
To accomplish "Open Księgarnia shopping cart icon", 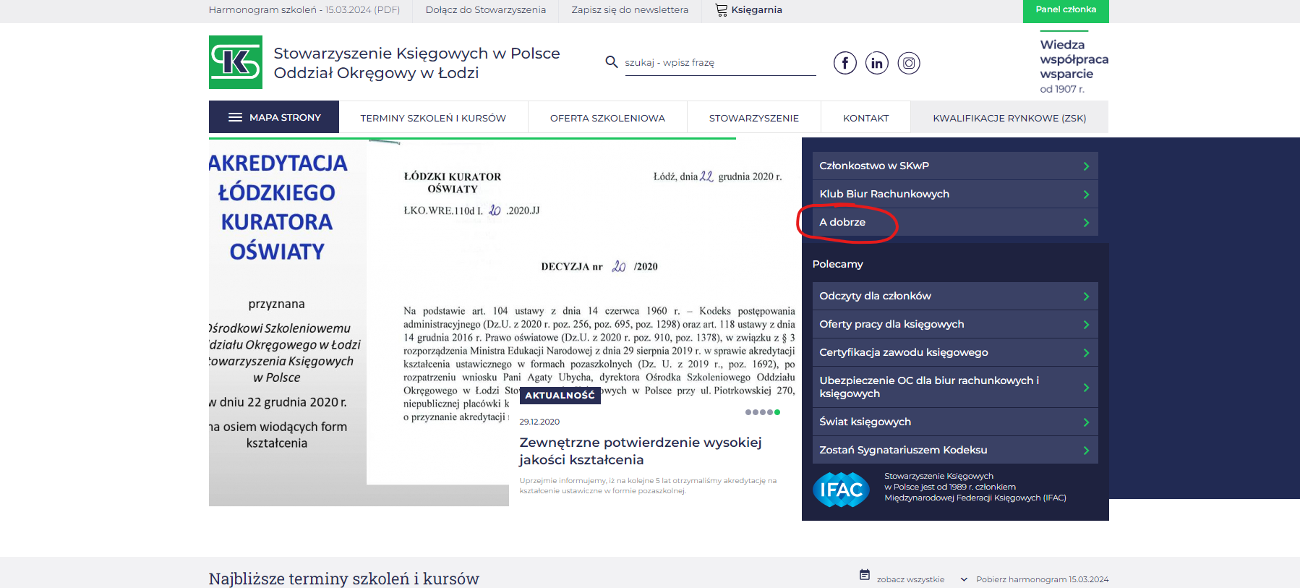I will [x=721, y=10].
